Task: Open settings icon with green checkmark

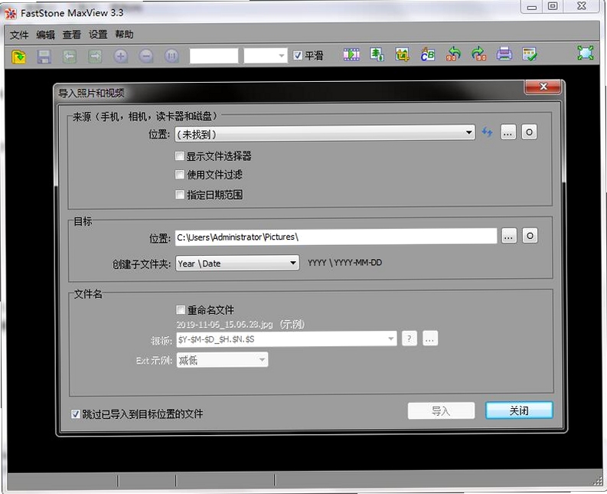Action: 529,54
